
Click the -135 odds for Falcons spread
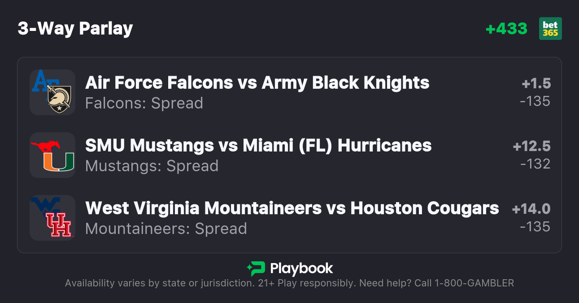point(535,101)
